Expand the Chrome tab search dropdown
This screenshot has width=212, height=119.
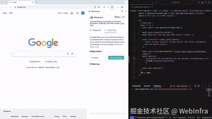point(126,2)
